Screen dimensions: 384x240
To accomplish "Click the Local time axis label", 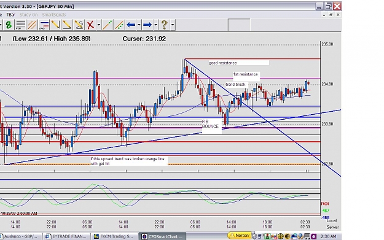I will (x=332, y=221).
